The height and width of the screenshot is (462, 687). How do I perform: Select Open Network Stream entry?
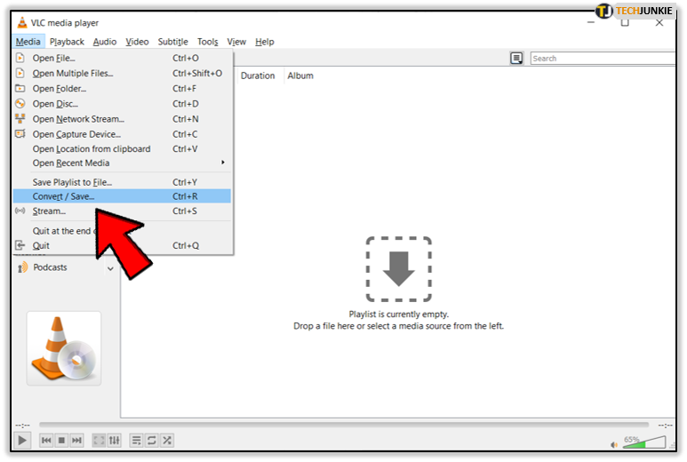[x=78, y=119]
